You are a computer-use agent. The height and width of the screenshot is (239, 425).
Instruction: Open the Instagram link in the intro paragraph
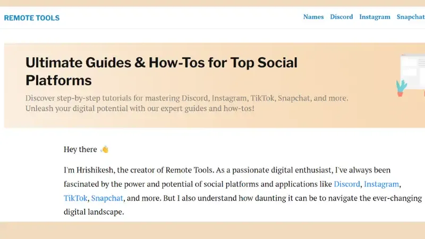(x=381, y=184)
